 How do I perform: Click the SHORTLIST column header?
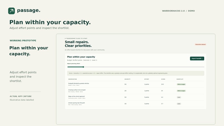tap(180, 79)
